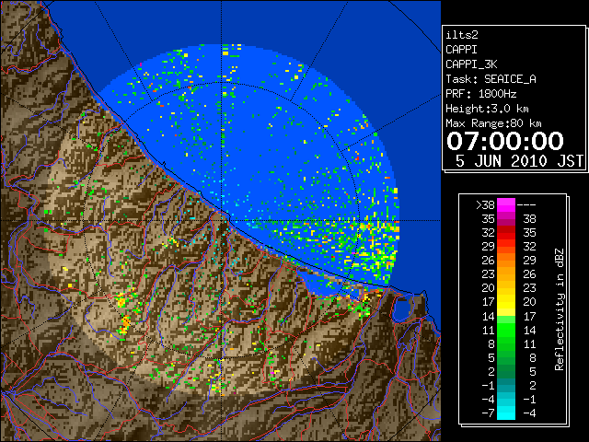
Task: Pick the bright green band near 11
Action: pyautogui.click(x=506, y=330)
